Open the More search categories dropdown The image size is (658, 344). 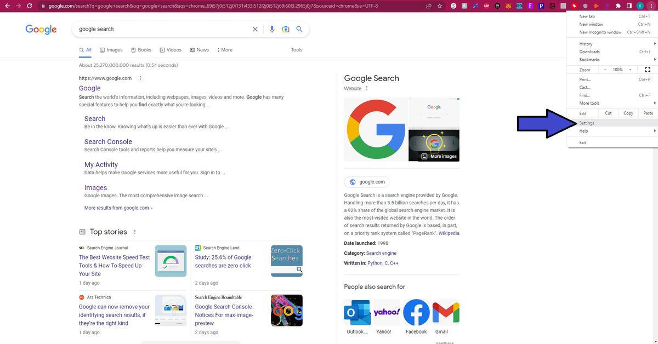224,49
